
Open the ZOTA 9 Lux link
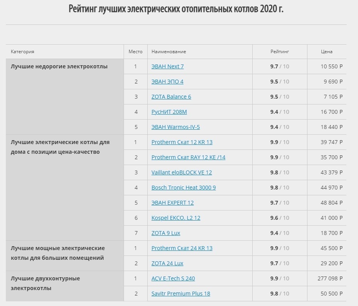click(166, 233)
